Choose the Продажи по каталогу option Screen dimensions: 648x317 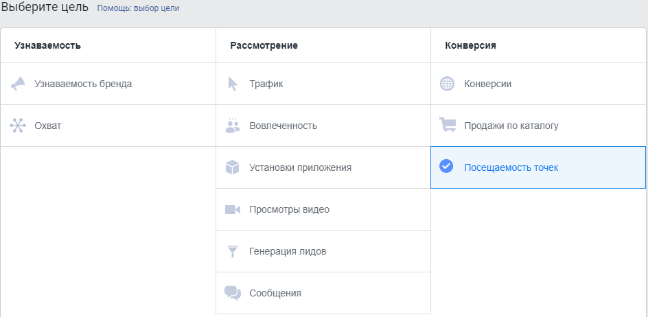click(x=511, y=126)
